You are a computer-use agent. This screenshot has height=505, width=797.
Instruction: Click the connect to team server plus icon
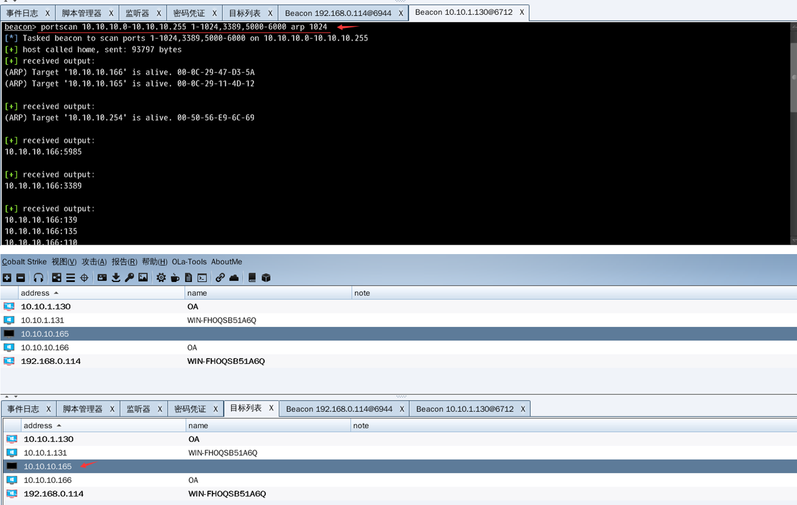tap(7, 278)
